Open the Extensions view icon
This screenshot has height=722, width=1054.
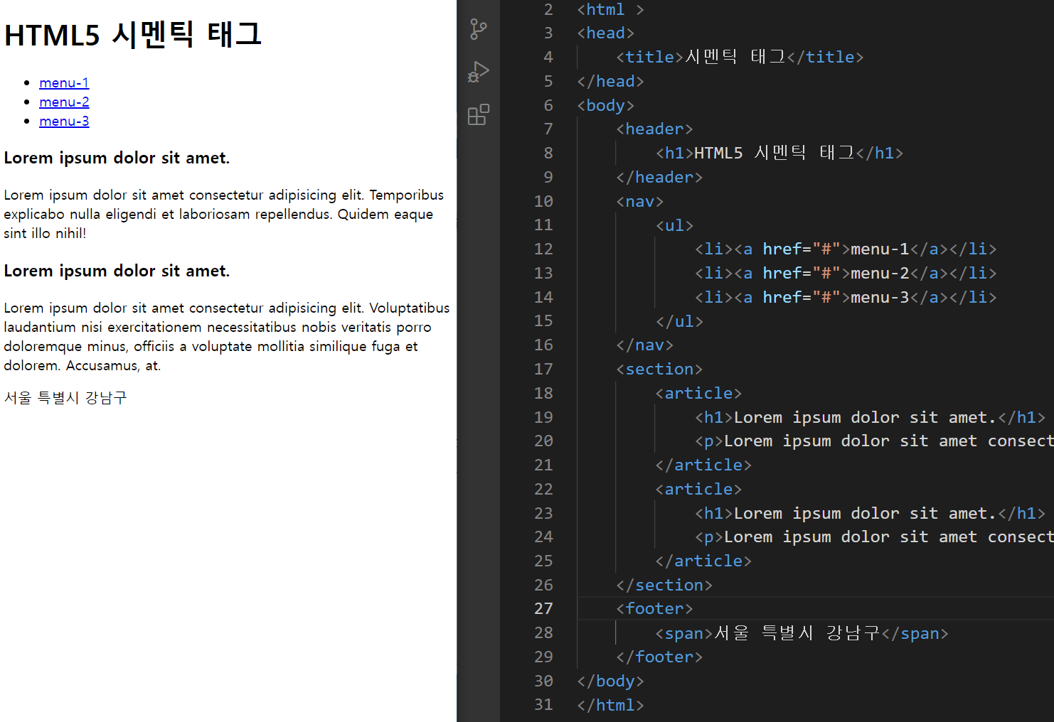tap(479, 114)
